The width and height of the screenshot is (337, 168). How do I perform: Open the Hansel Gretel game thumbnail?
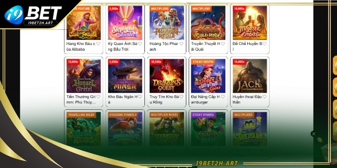tap(83, 76)
